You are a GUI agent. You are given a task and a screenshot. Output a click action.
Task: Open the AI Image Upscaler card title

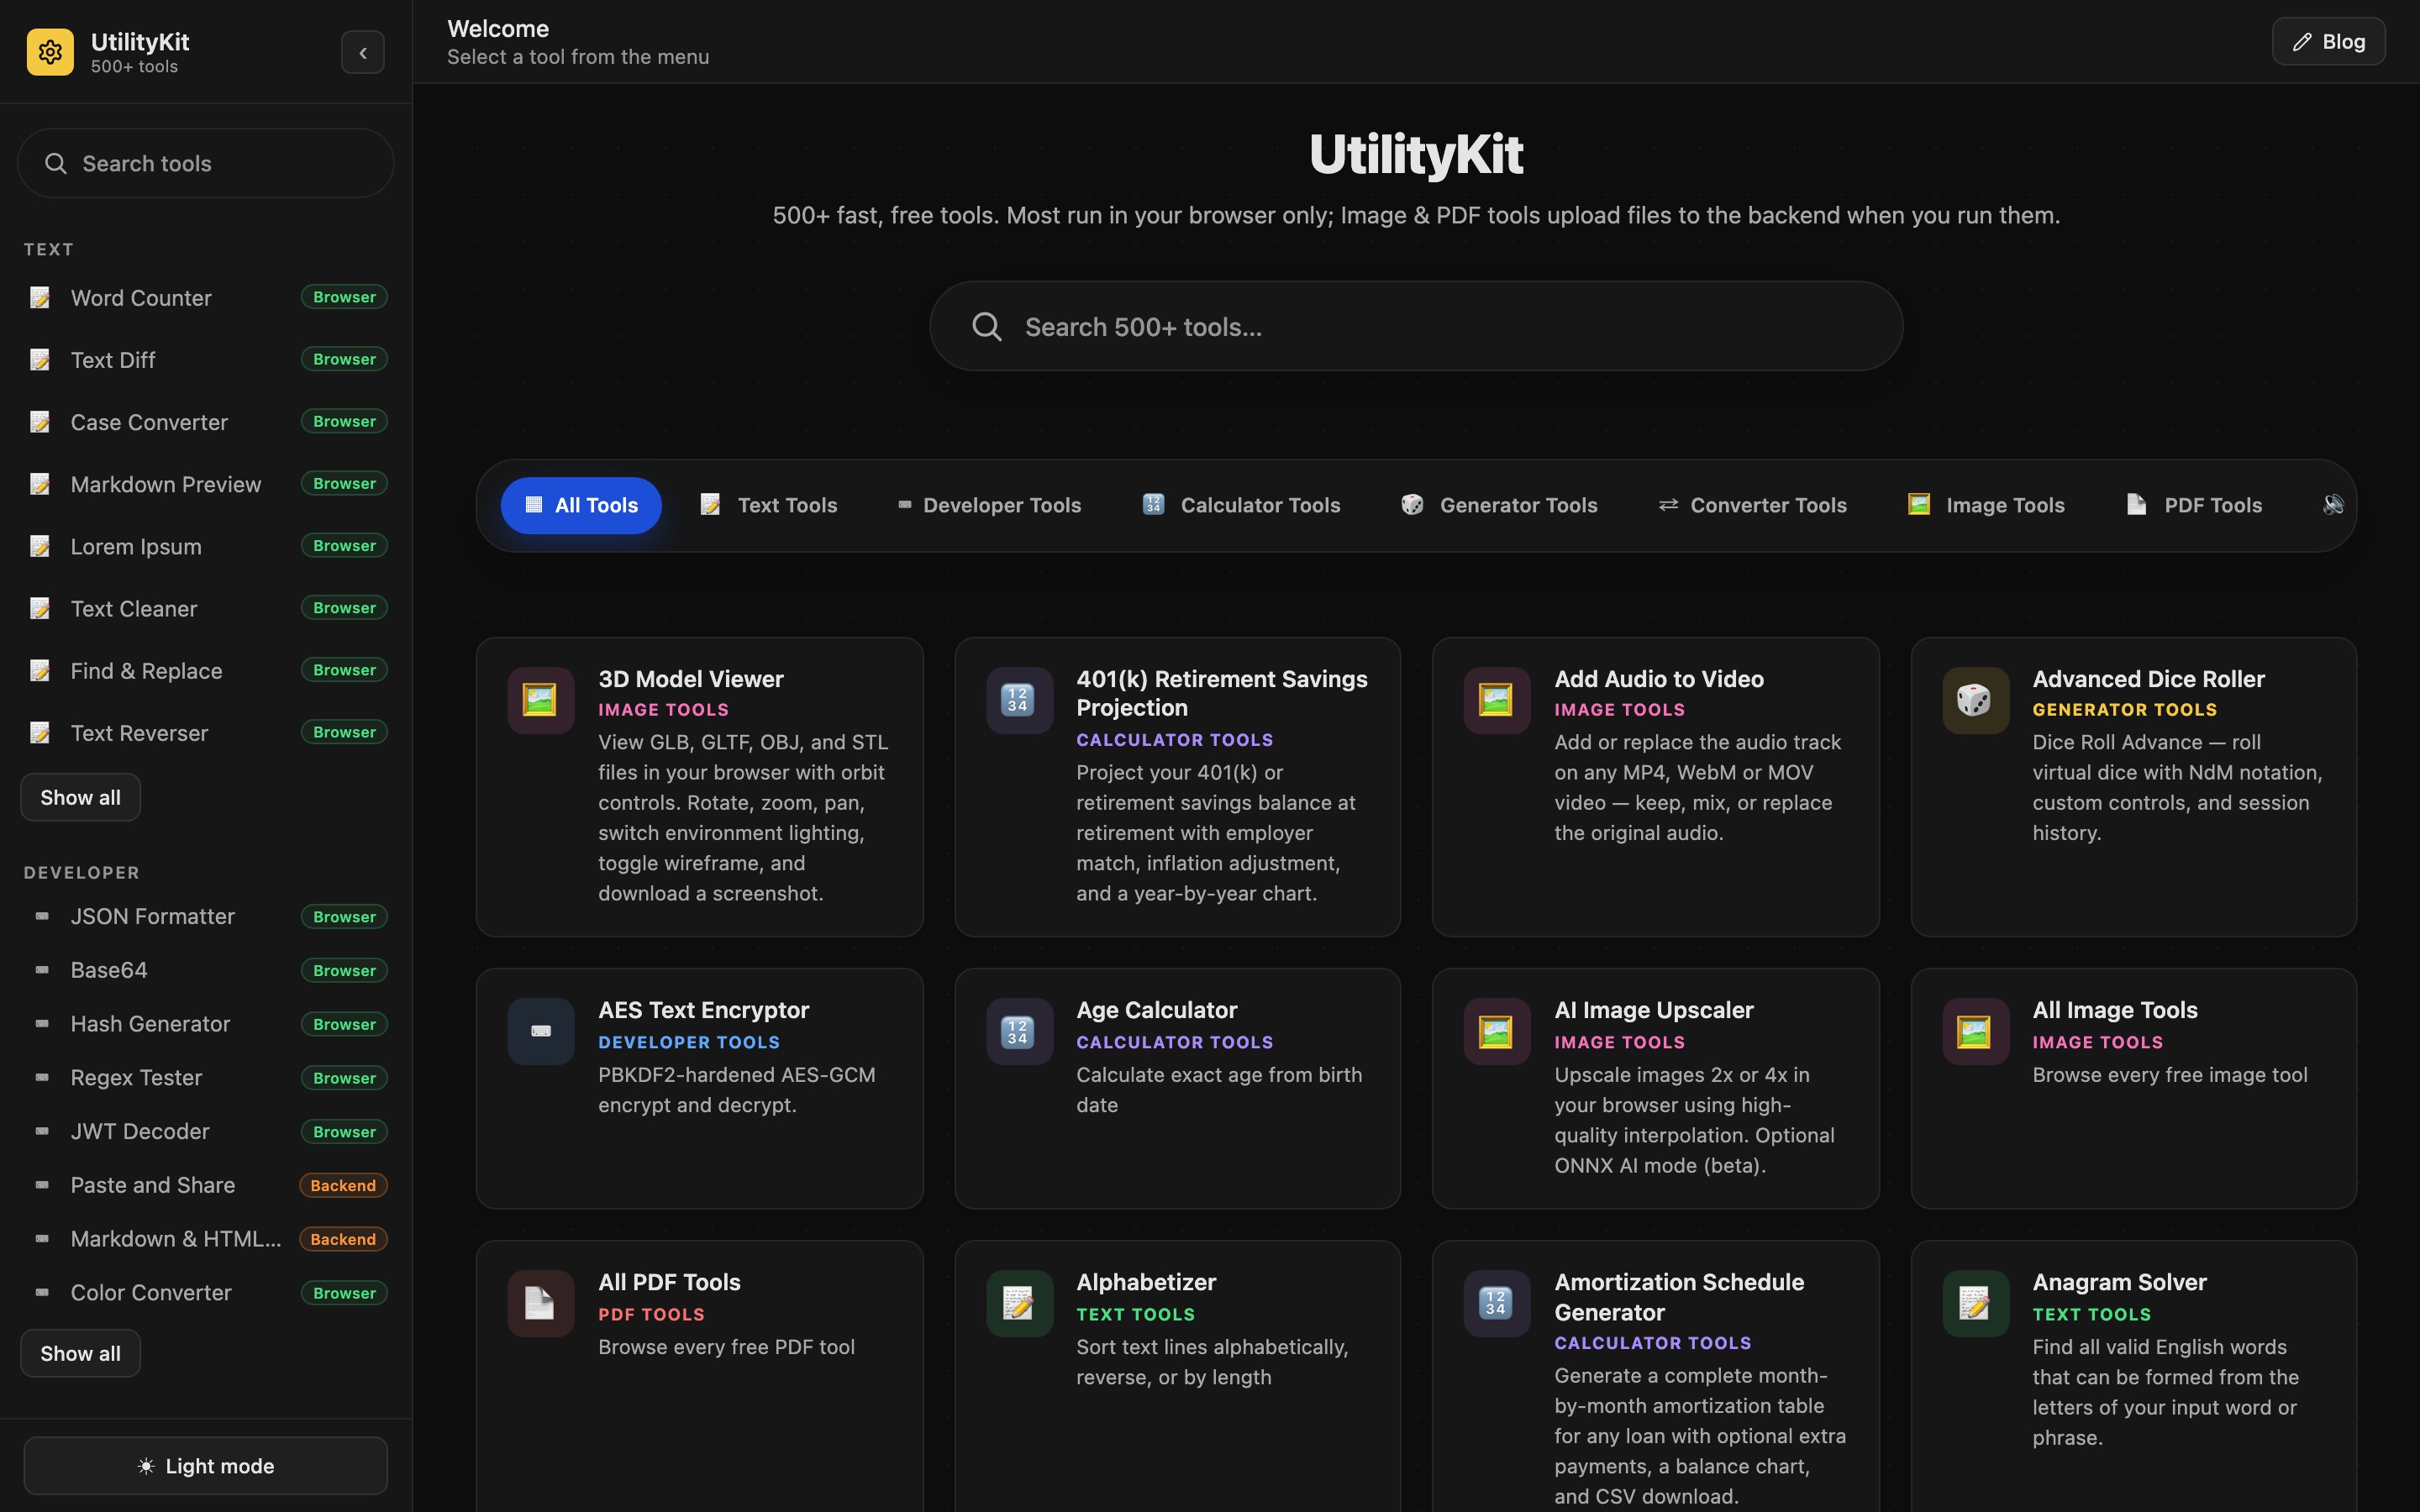coord(1653,1010)
